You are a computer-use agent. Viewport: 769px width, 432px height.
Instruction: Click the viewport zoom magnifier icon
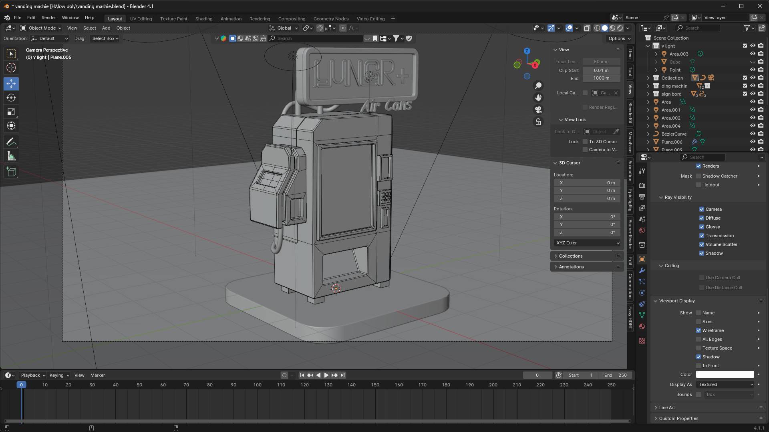[538, 86]
